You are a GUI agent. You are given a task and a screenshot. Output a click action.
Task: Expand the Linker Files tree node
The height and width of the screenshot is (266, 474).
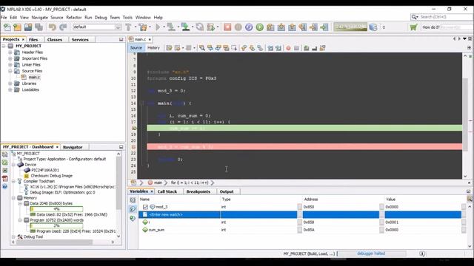(10, 65)
